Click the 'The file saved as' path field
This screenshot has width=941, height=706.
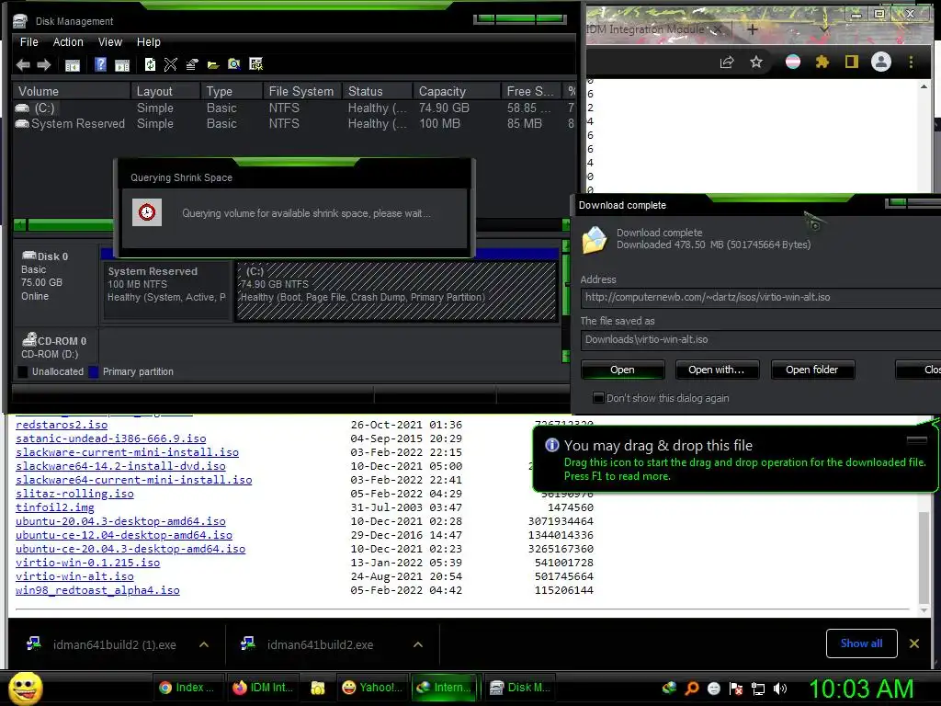761,339
